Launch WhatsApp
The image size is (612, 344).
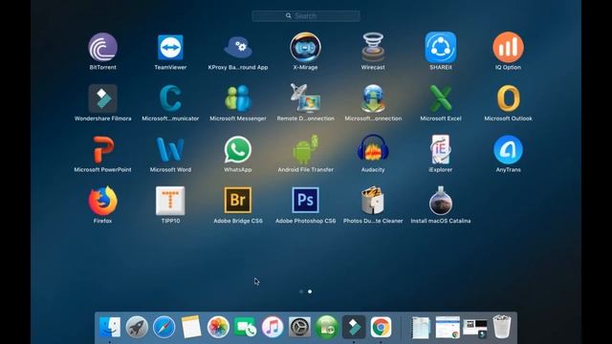point(238,149)
